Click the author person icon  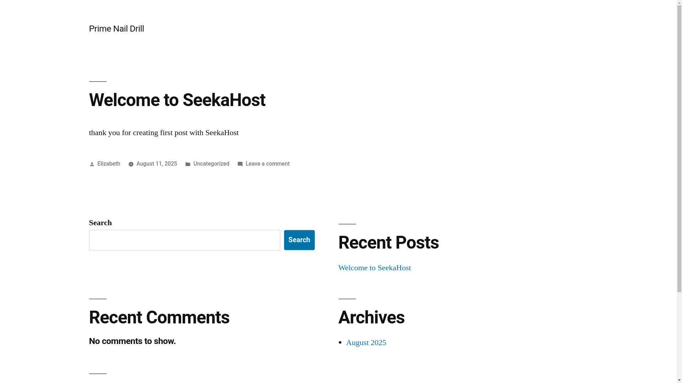(x=92, y=164)
